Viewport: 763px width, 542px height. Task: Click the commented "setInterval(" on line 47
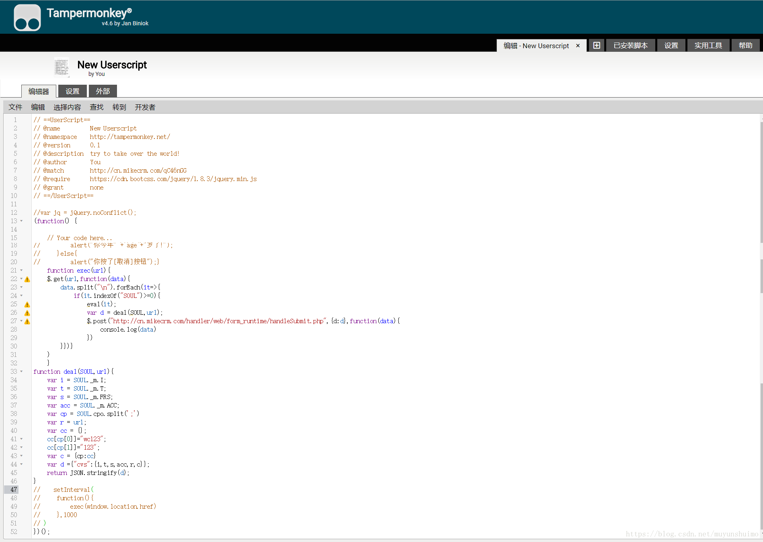[x=74, y=489]
